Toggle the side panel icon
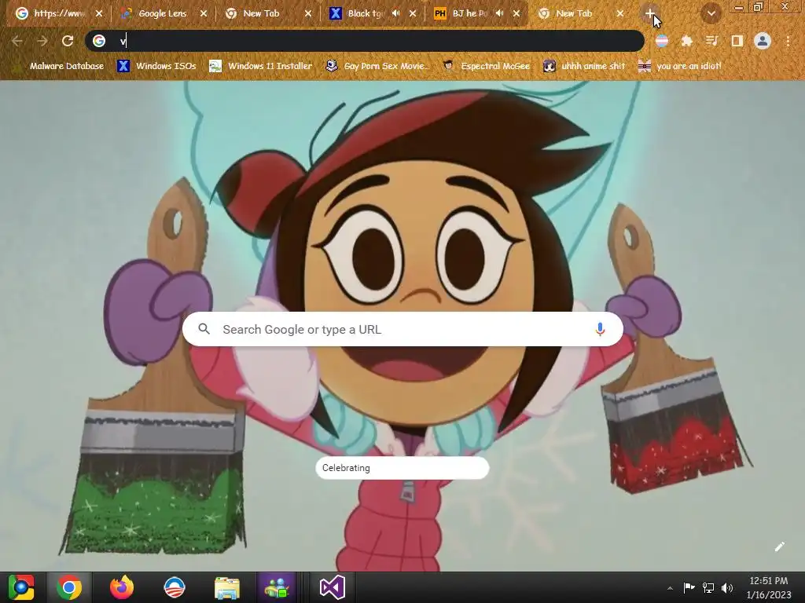 (737, 41)
